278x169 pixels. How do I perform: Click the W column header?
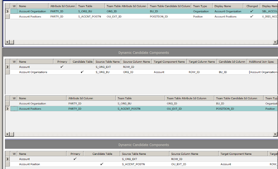tap(14, 6)
